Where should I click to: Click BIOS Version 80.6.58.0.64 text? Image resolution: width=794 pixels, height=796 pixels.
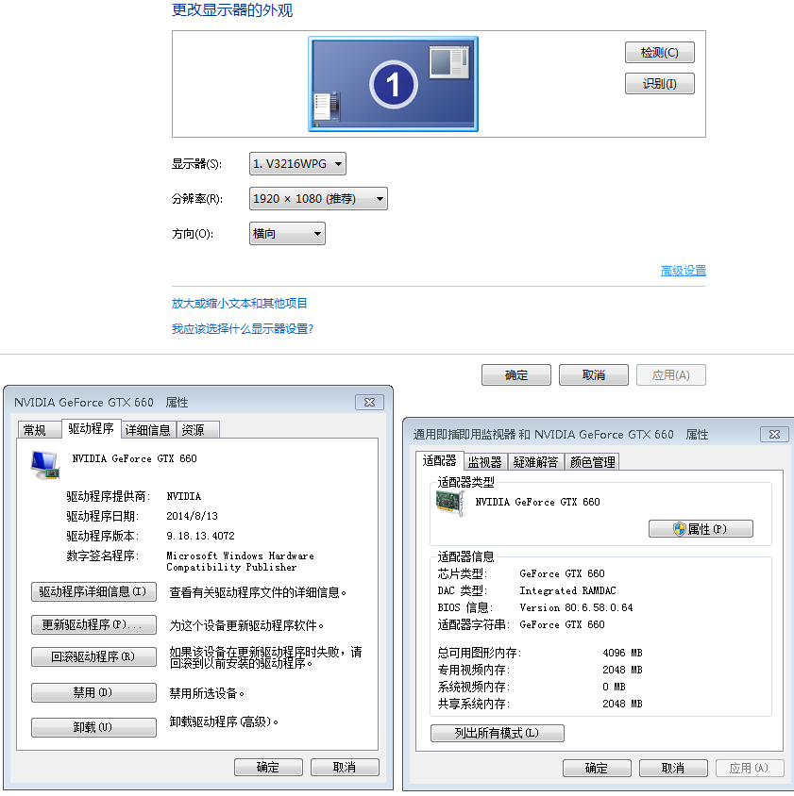[576, 607]
